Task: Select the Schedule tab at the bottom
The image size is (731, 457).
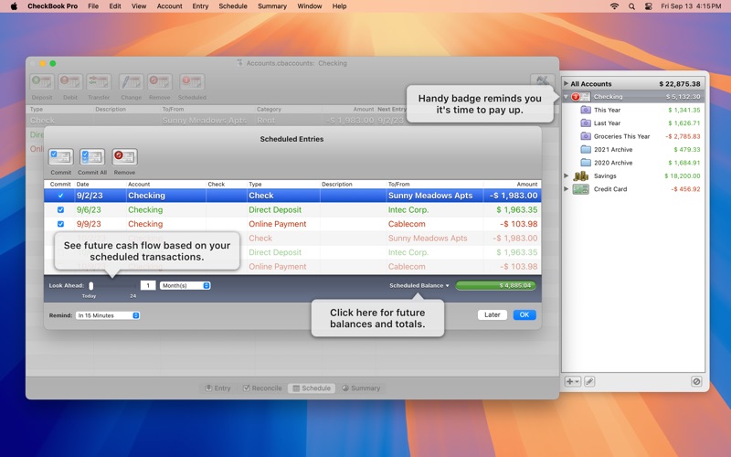Action: coord(312,388)
